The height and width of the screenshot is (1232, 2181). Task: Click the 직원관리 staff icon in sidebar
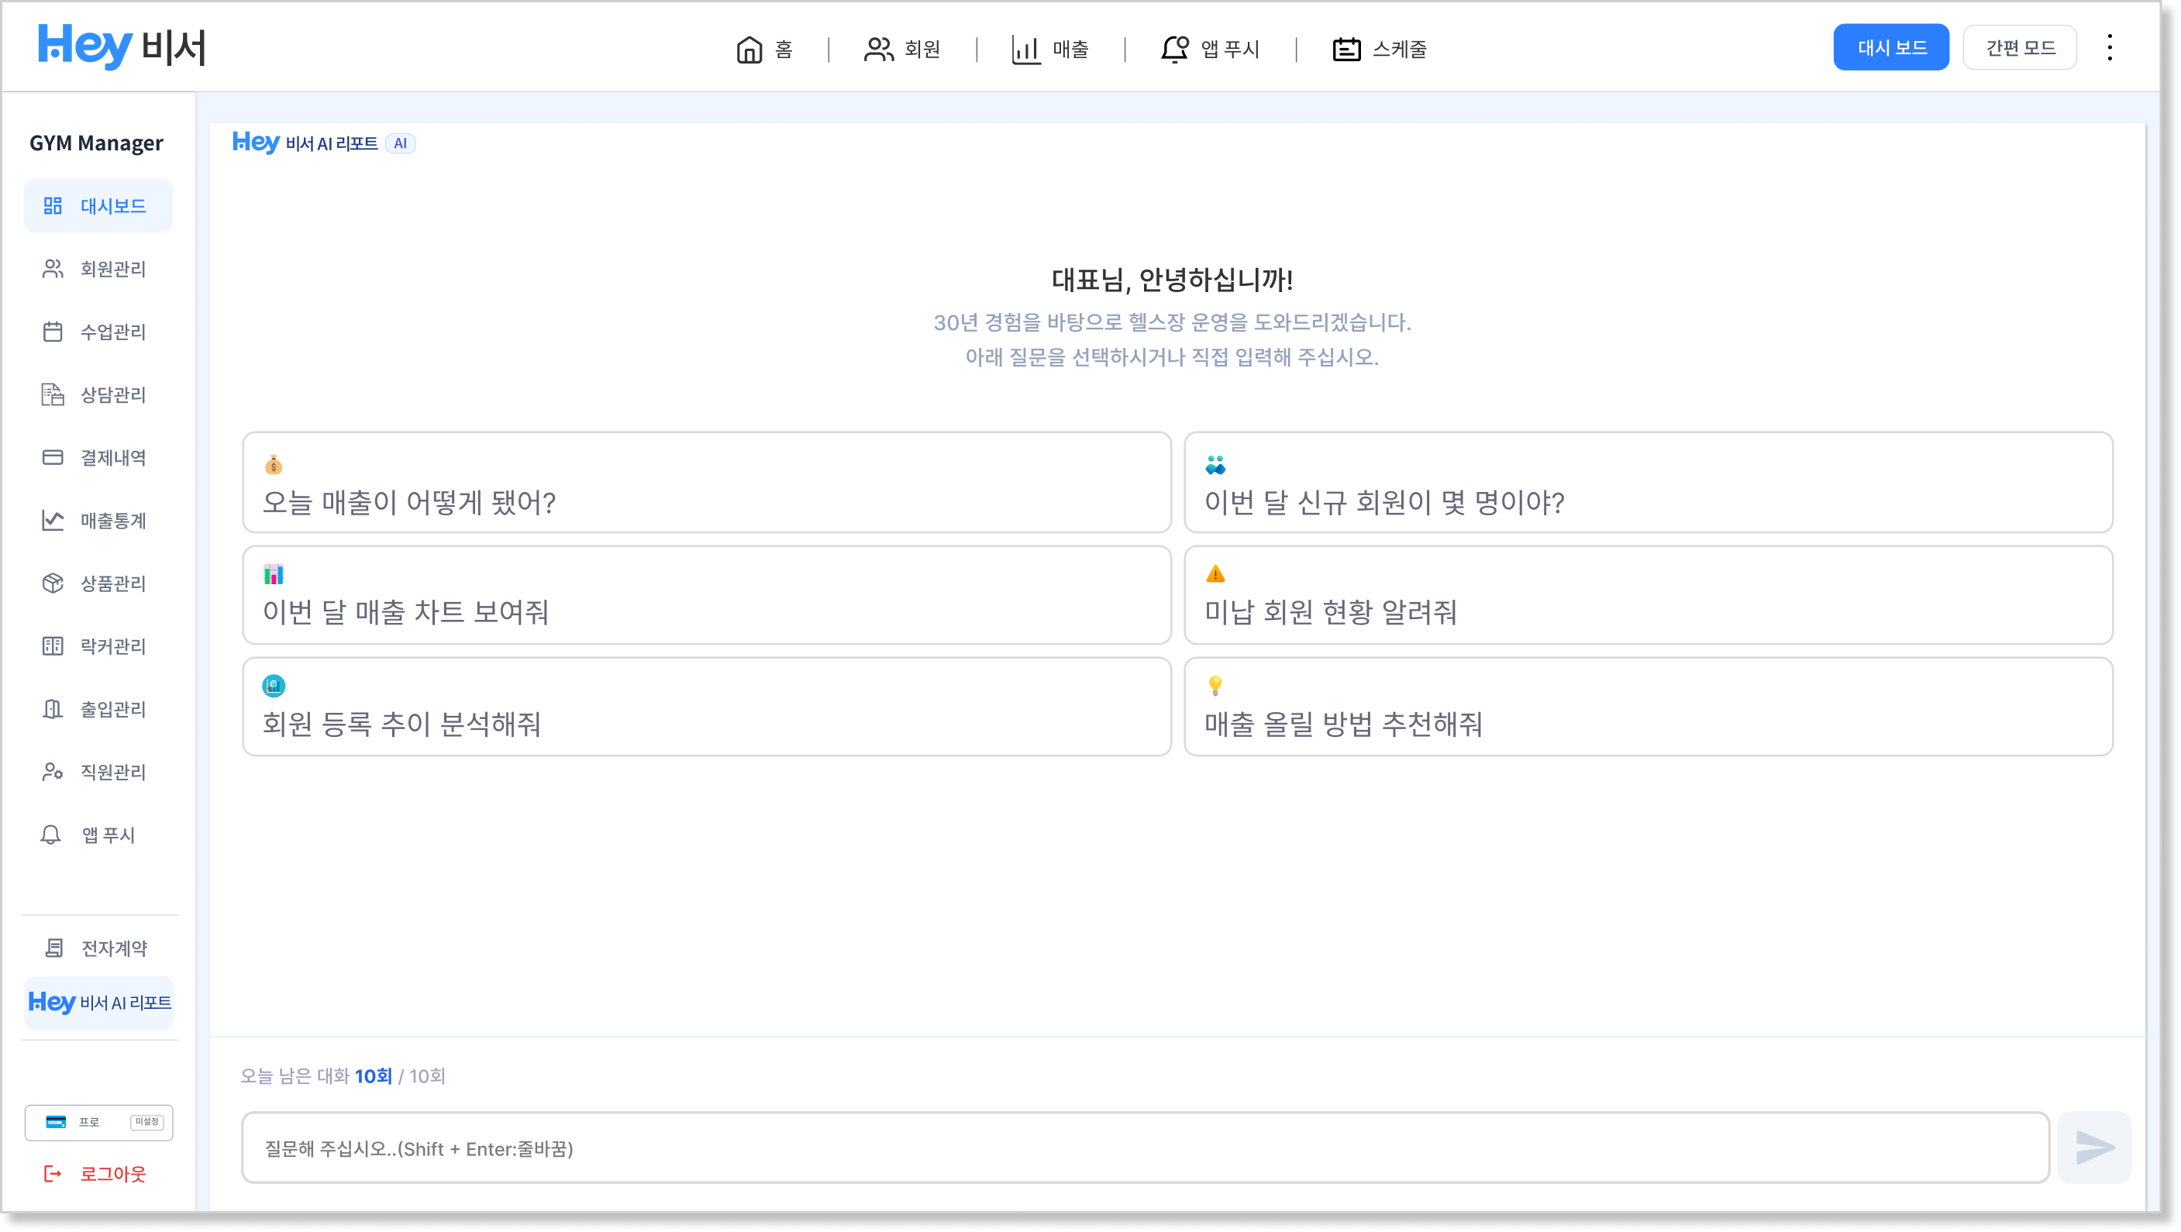pos(53,771)
